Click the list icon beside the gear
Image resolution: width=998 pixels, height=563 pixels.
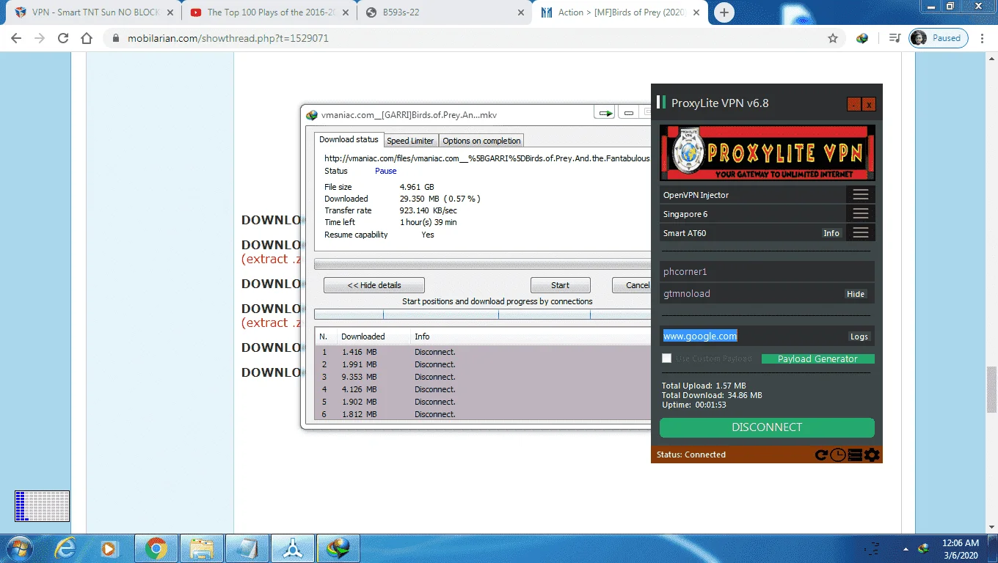(855, 455)
